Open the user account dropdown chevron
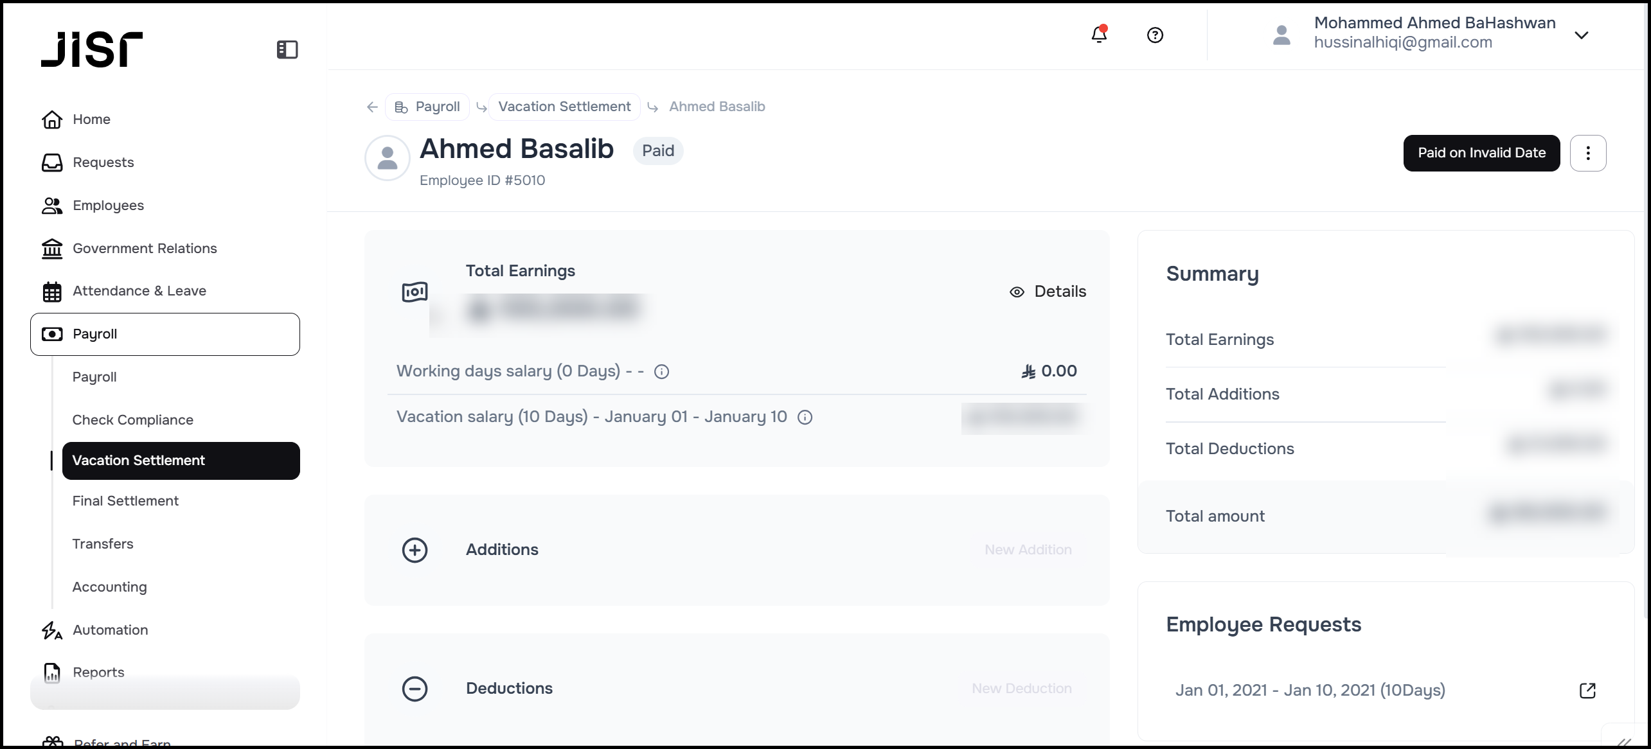Viewport: 1651px width, 749px height. click(1582, 35)
